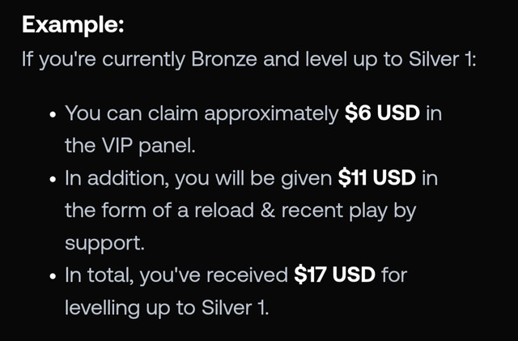Click the bold "$6 USD" amount
Screen dimensions: 518x341
click(x=382, y=113)
